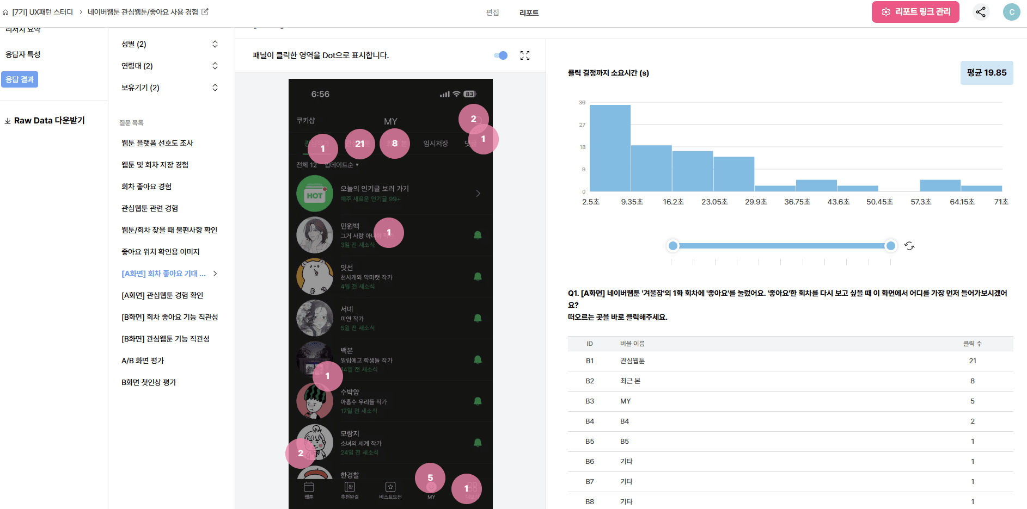Click 쿠키샵 in phone screenshot

(305, 120)
